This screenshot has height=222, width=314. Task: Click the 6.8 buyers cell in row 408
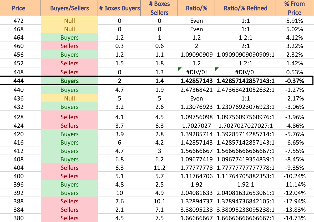coord(119,159)
